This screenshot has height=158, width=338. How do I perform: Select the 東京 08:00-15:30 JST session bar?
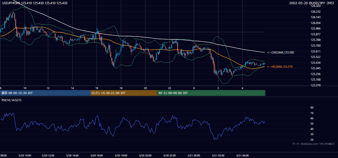coord(45,93)
